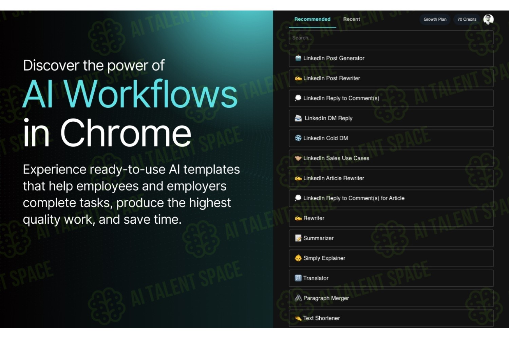Click the pinching hand icon beside Text Shortener
The height and width of the screenshot is (339, 509).
[298, 318]
